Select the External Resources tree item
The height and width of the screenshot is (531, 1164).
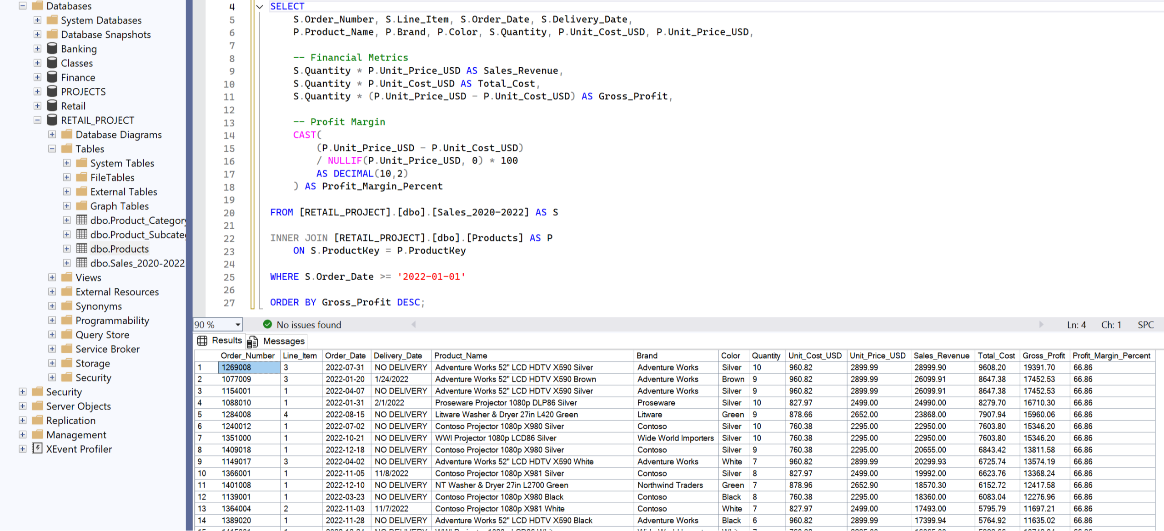(x=117, y=292)
